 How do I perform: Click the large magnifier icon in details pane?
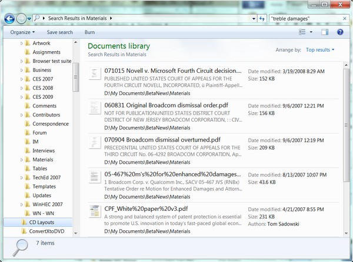pos(20,248)
